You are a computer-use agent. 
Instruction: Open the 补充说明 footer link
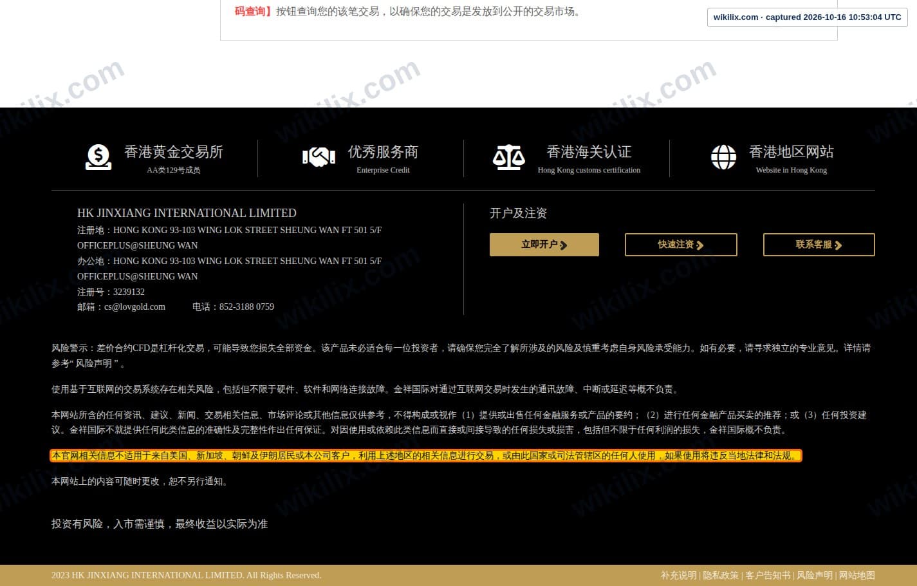(x=678, y=575)
